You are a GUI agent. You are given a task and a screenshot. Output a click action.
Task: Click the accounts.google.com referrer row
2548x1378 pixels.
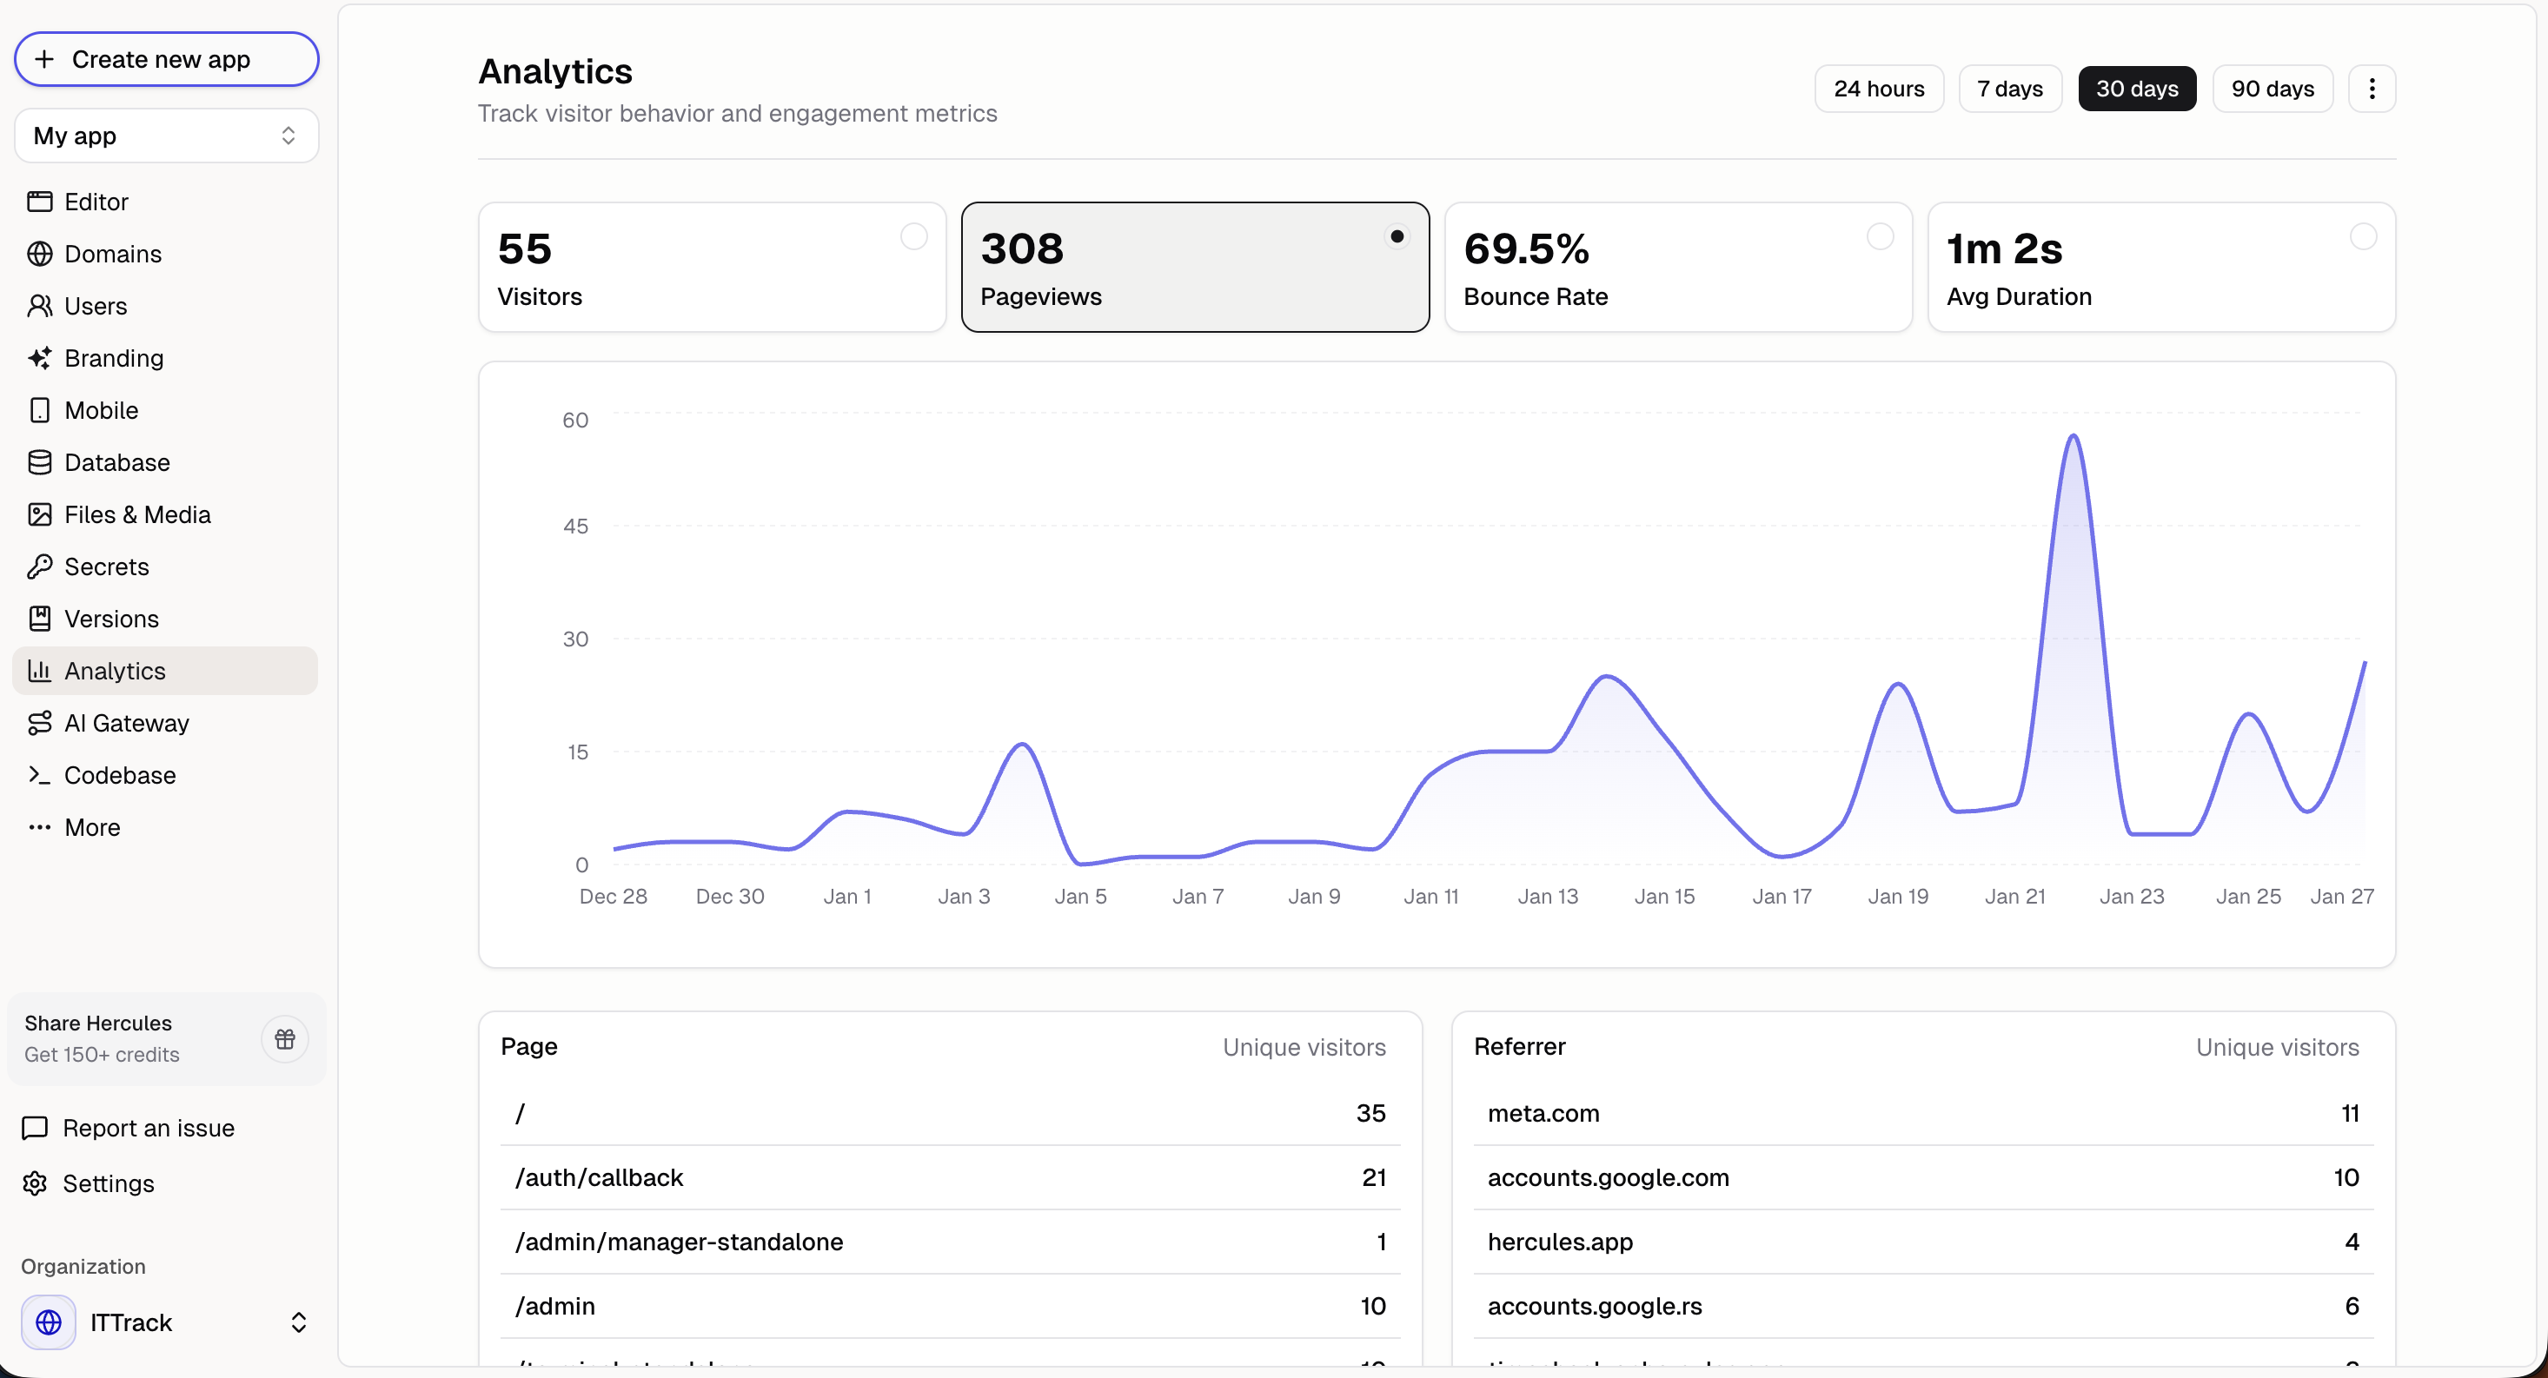click(1923, 1178)
